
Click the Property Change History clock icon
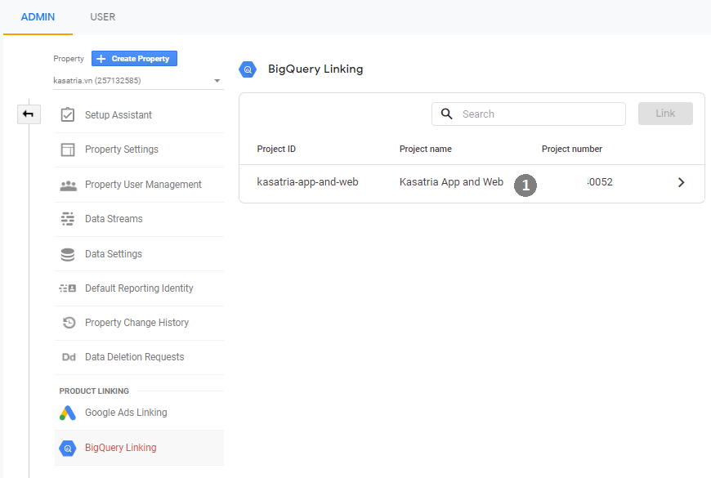pyautogui.click(x=68, y=323)
